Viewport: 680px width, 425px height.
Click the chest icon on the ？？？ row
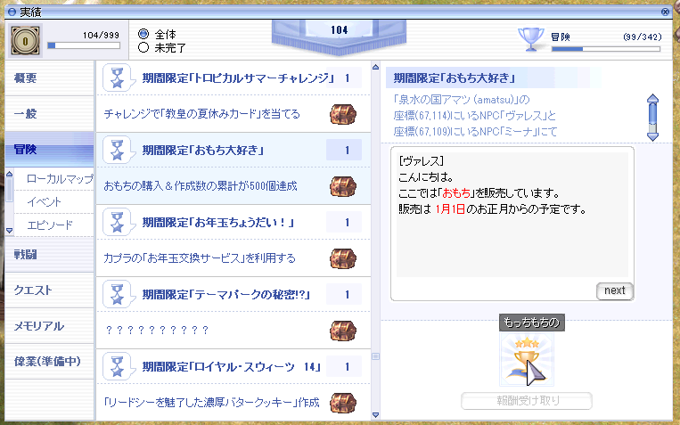pyautogui.click(x=343, y=330)
